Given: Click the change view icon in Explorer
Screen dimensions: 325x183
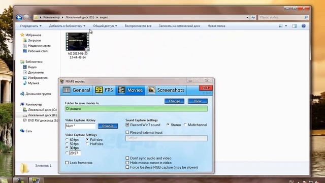Looking at the screenshot, I should tap(281, 26).
